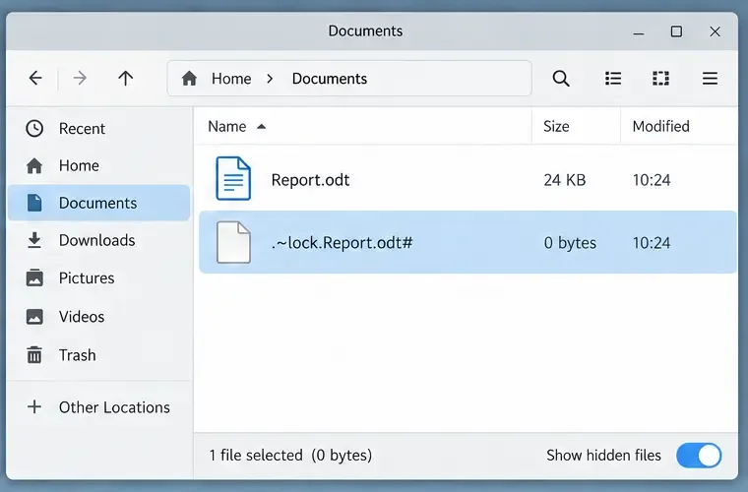
Task: Click the Documents page icon in sidebar
Action: tap(34, 203)
